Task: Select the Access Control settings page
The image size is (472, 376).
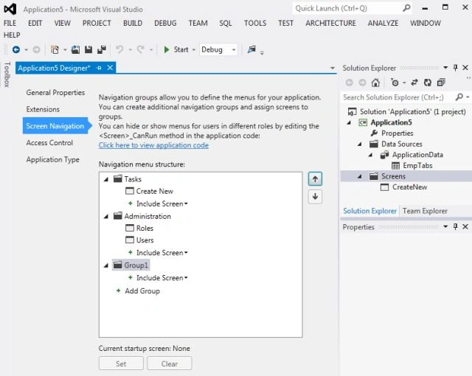Action: (x=49, y=142)
